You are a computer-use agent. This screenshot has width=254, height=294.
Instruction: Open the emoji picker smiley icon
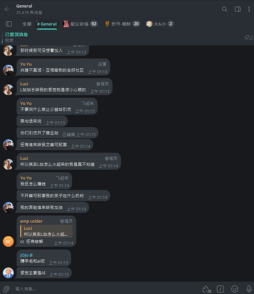point(235,289)
